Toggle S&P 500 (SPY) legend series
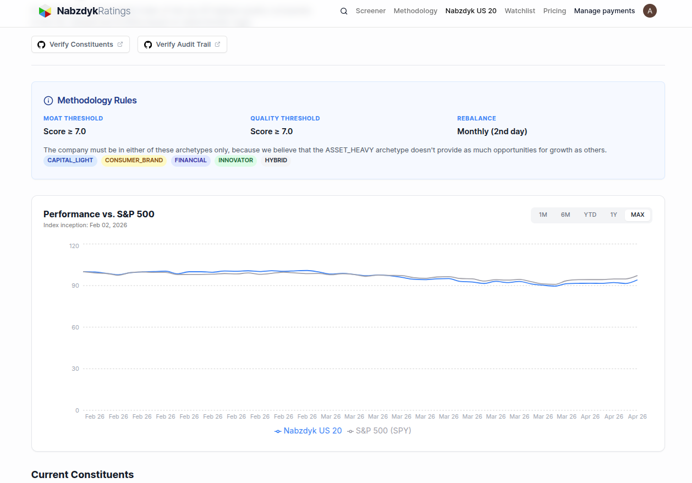Viewport: 692px width, 483px height. pyautogui.click(x=379, y=431)
